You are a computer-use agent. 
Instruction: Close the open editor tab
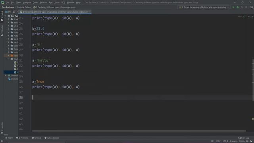point(90,12)
